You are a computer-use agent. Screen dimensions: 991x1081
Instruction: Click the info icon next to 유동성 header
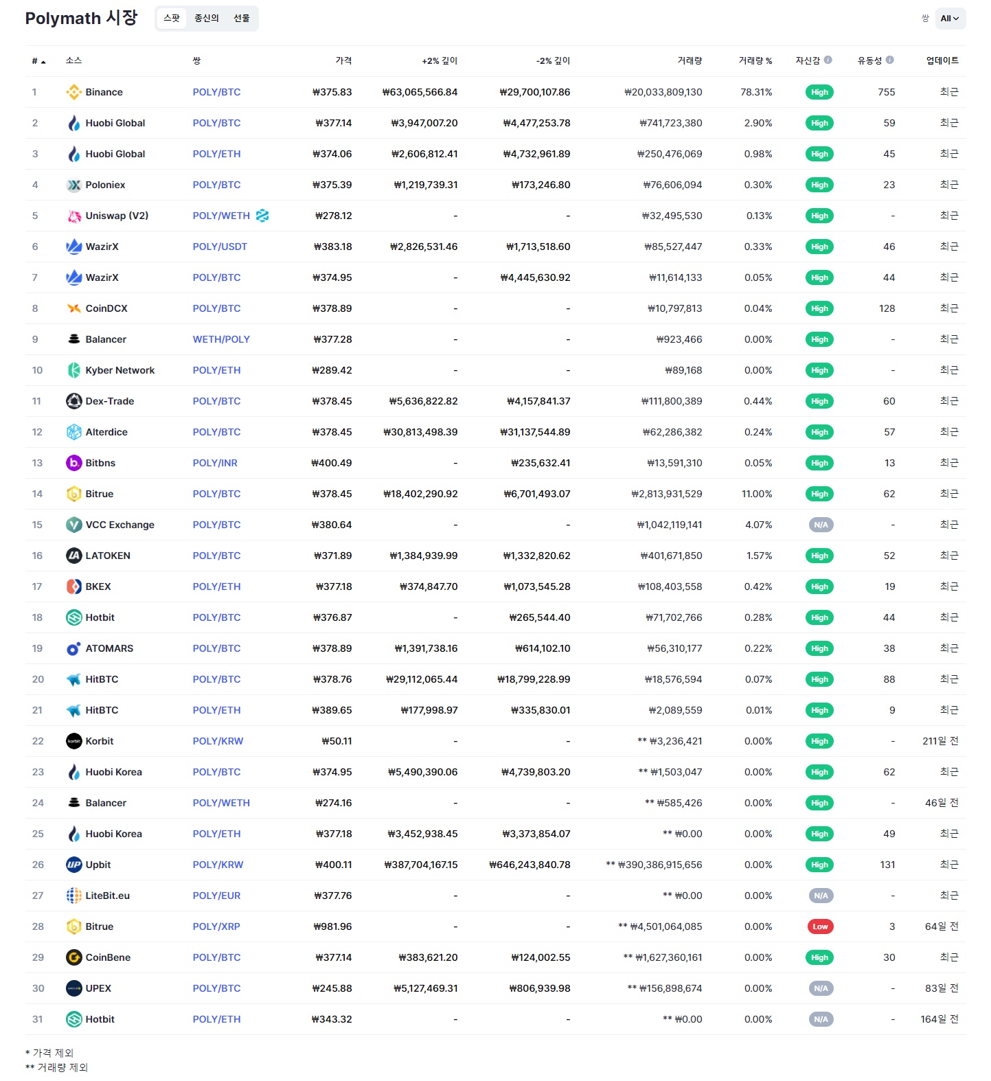click(x=889, y=60)
